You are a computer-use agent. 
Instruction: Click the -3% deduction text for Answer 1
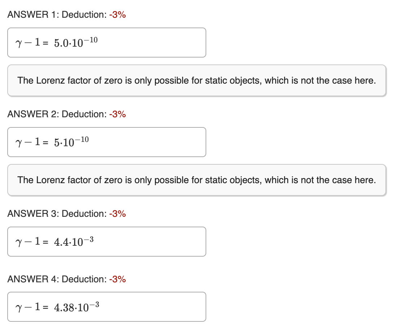117,14
